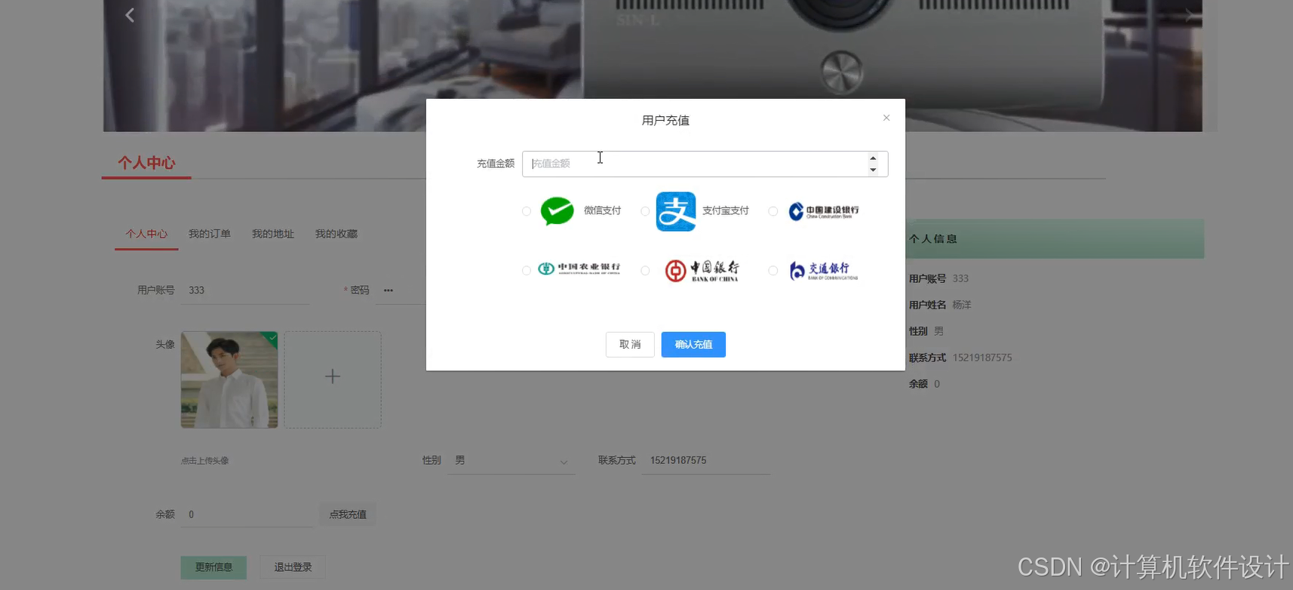Image resolution: width=1293 pixels, height=590 pixels.
Task: Switch to the 个人中心 tab
Action: coord(146,234)
